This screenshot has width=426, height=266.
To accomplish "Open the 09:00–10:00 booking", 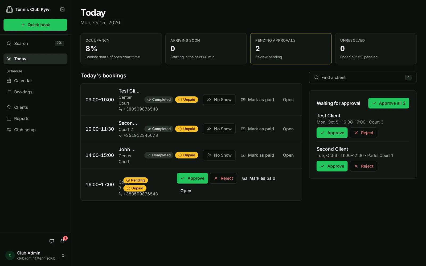I will [288, 99].
